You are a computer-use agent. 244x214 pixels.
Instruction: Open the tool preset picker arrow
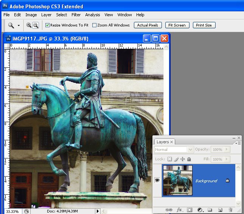(x=19, y=25)
